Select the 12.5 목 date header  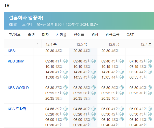coord(82,44)
